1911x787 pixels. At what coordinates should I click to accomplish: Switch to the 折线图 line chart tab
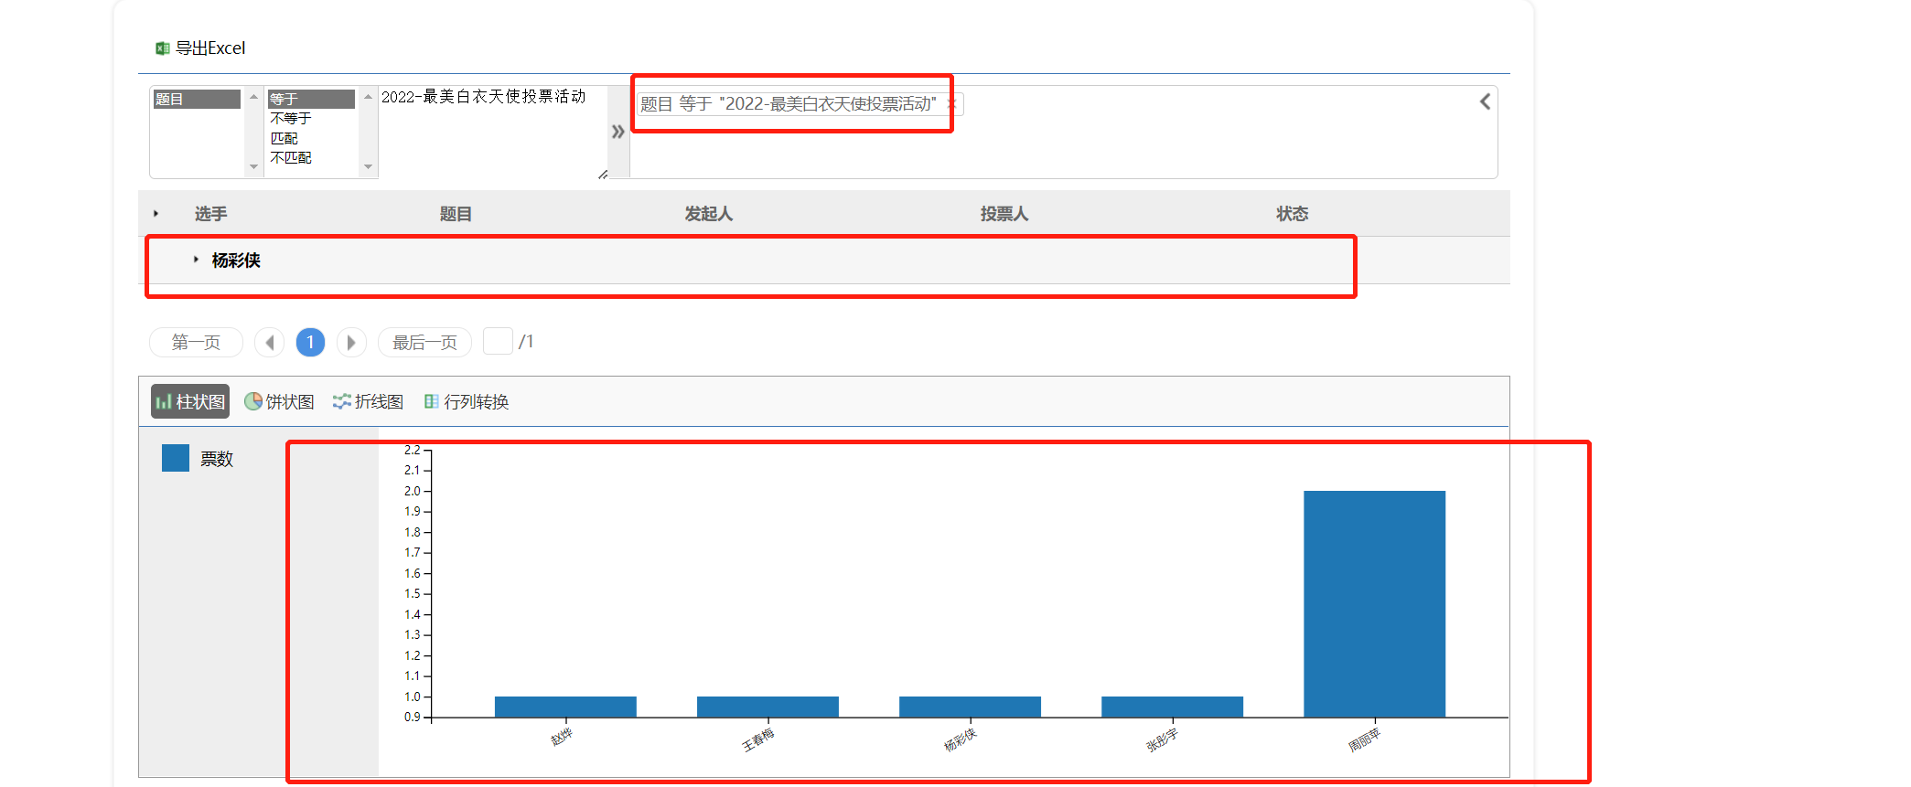(x=368, y=401)
